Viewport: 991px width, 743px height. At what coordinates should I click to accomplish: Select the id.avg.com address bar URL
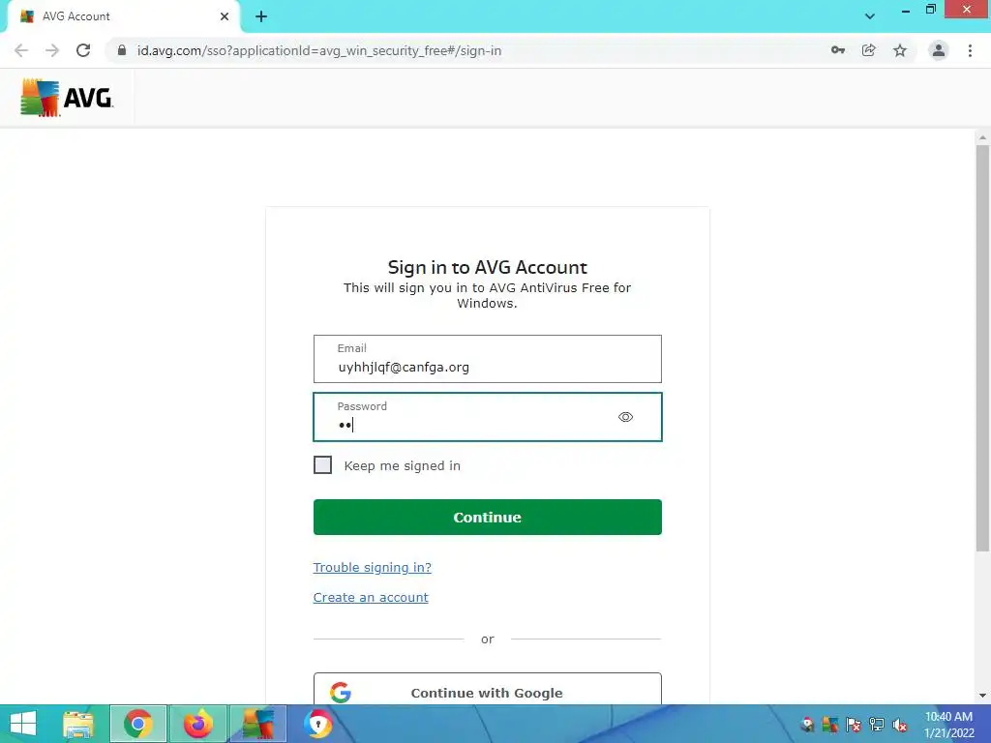pos(319,50)
